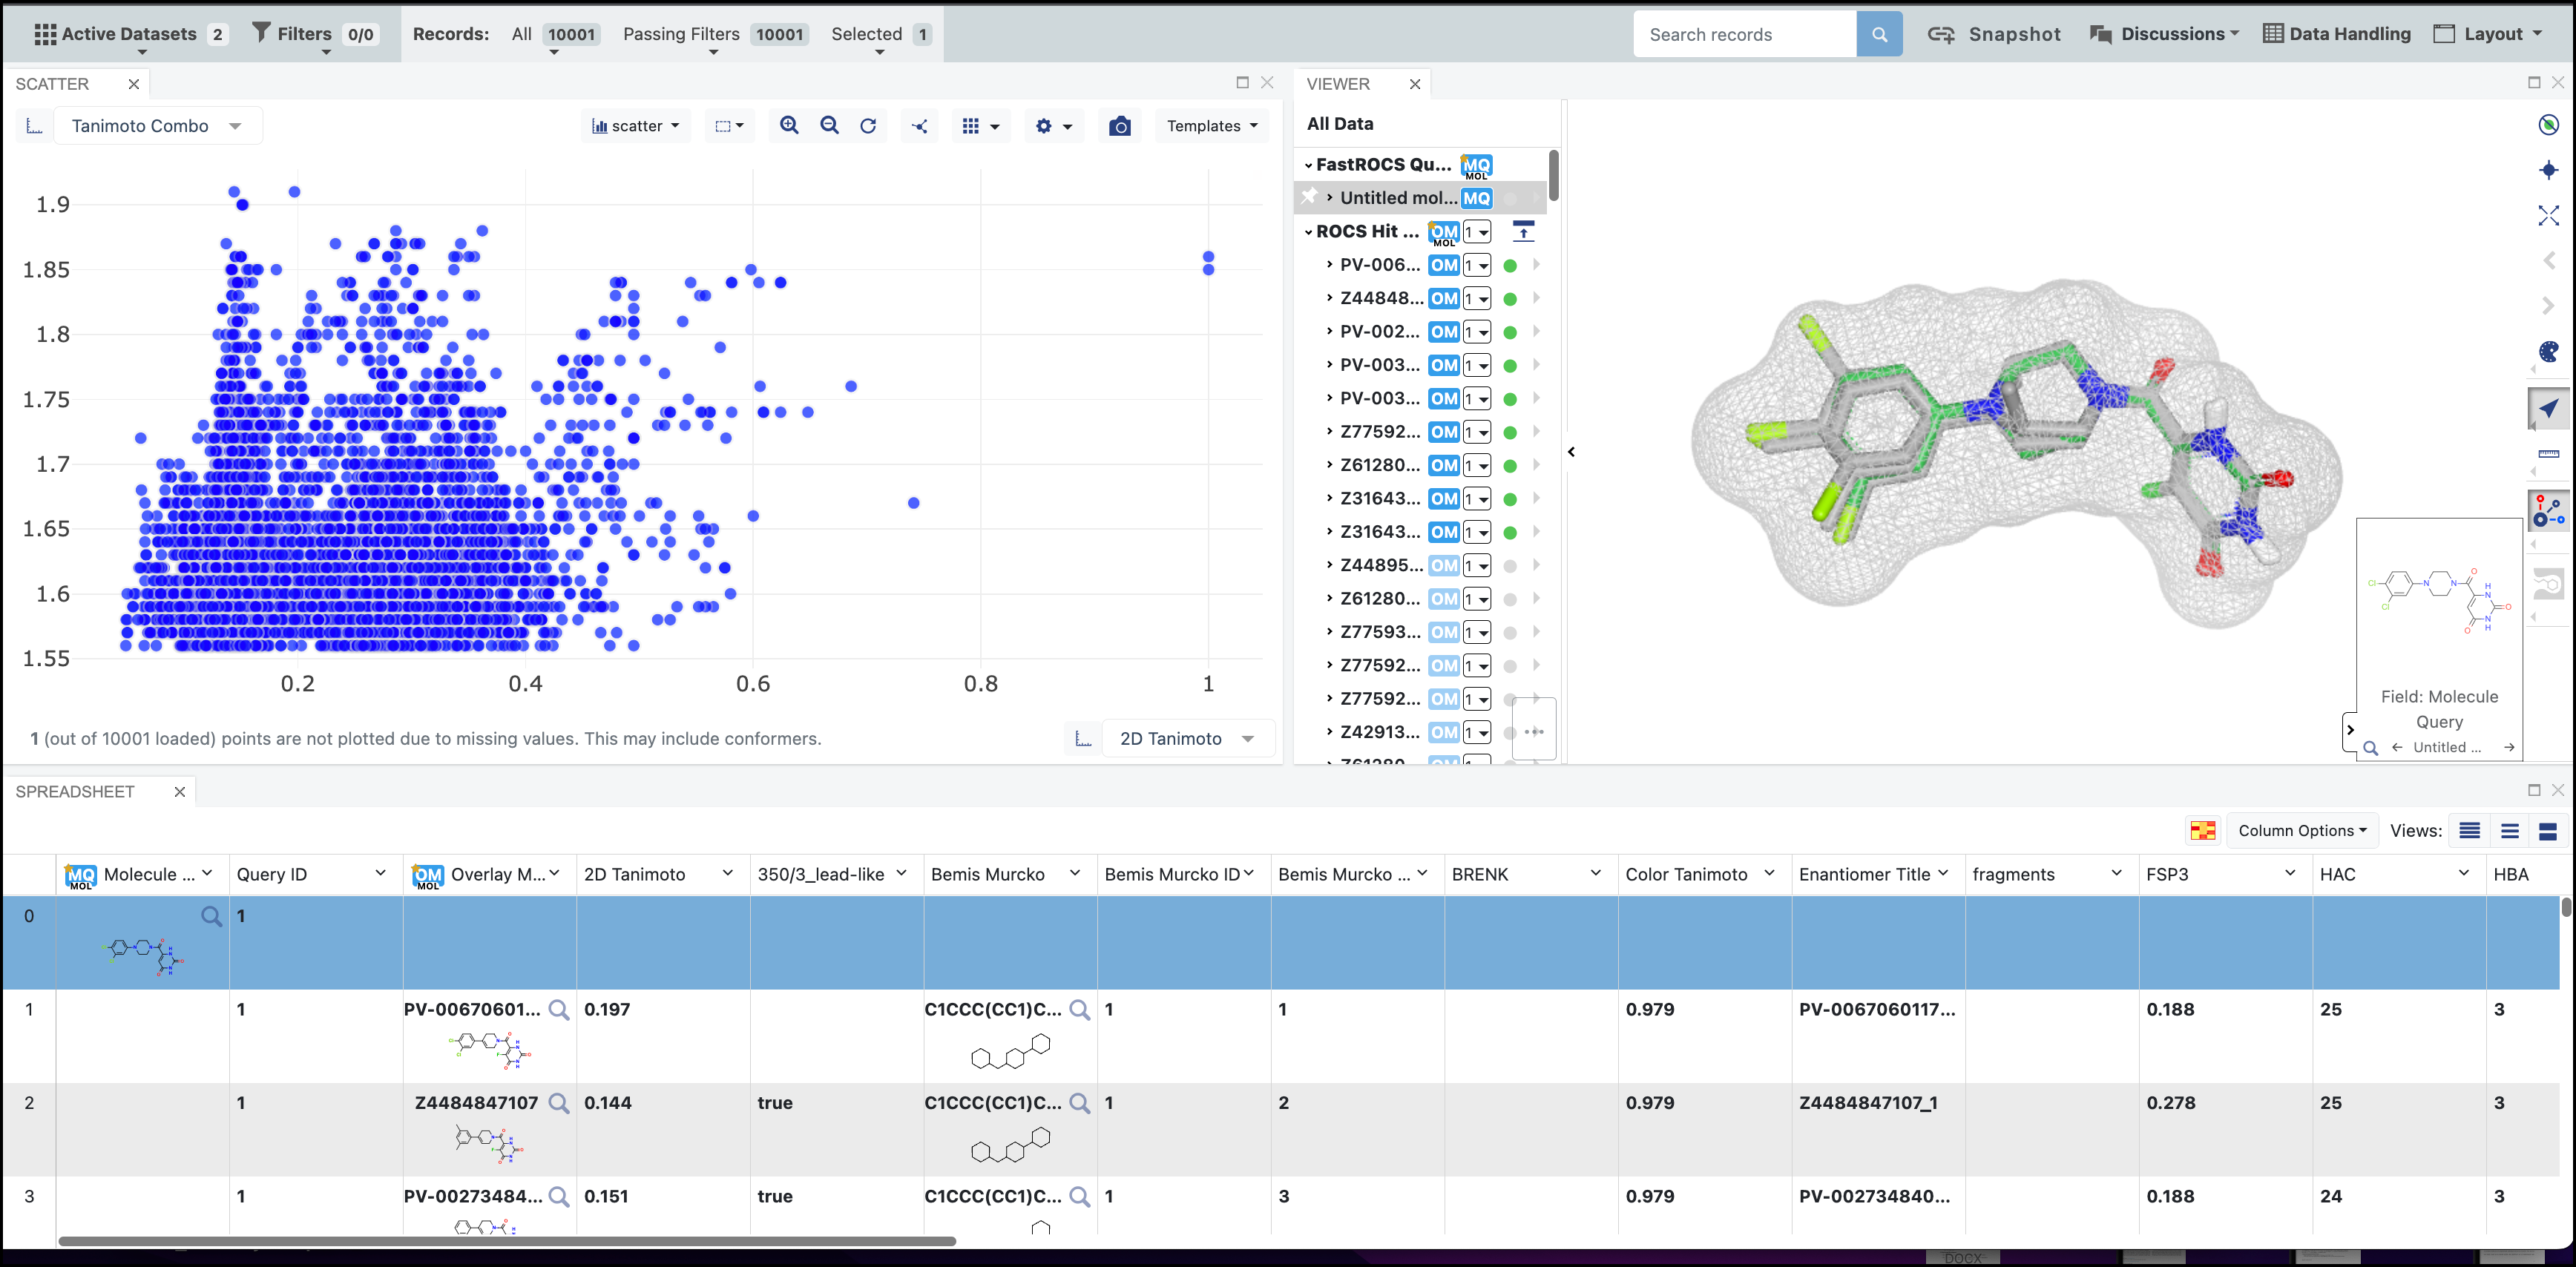This screenshot has height=1267, width=2576.
Task: Click the hide-all visibility icon in viewer toolbar
Action: click(x=2548, y=125)
